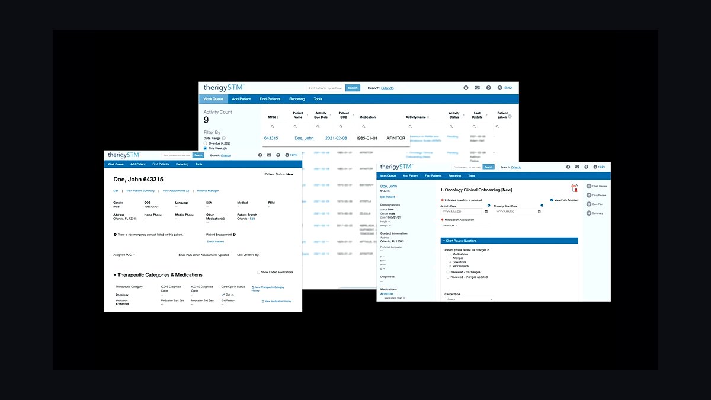Image resolution: width=711 pixels, height=400 pixels.
Task: Go to Drug Review step 2
Action: tap(597, 195)
